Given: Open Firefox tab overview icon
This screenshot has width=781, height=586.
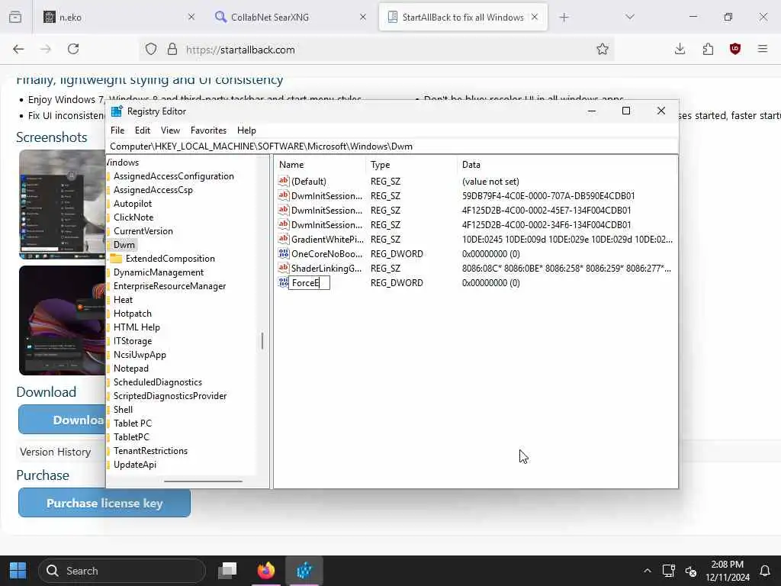Looking at the screenshot, I should 15,17.
